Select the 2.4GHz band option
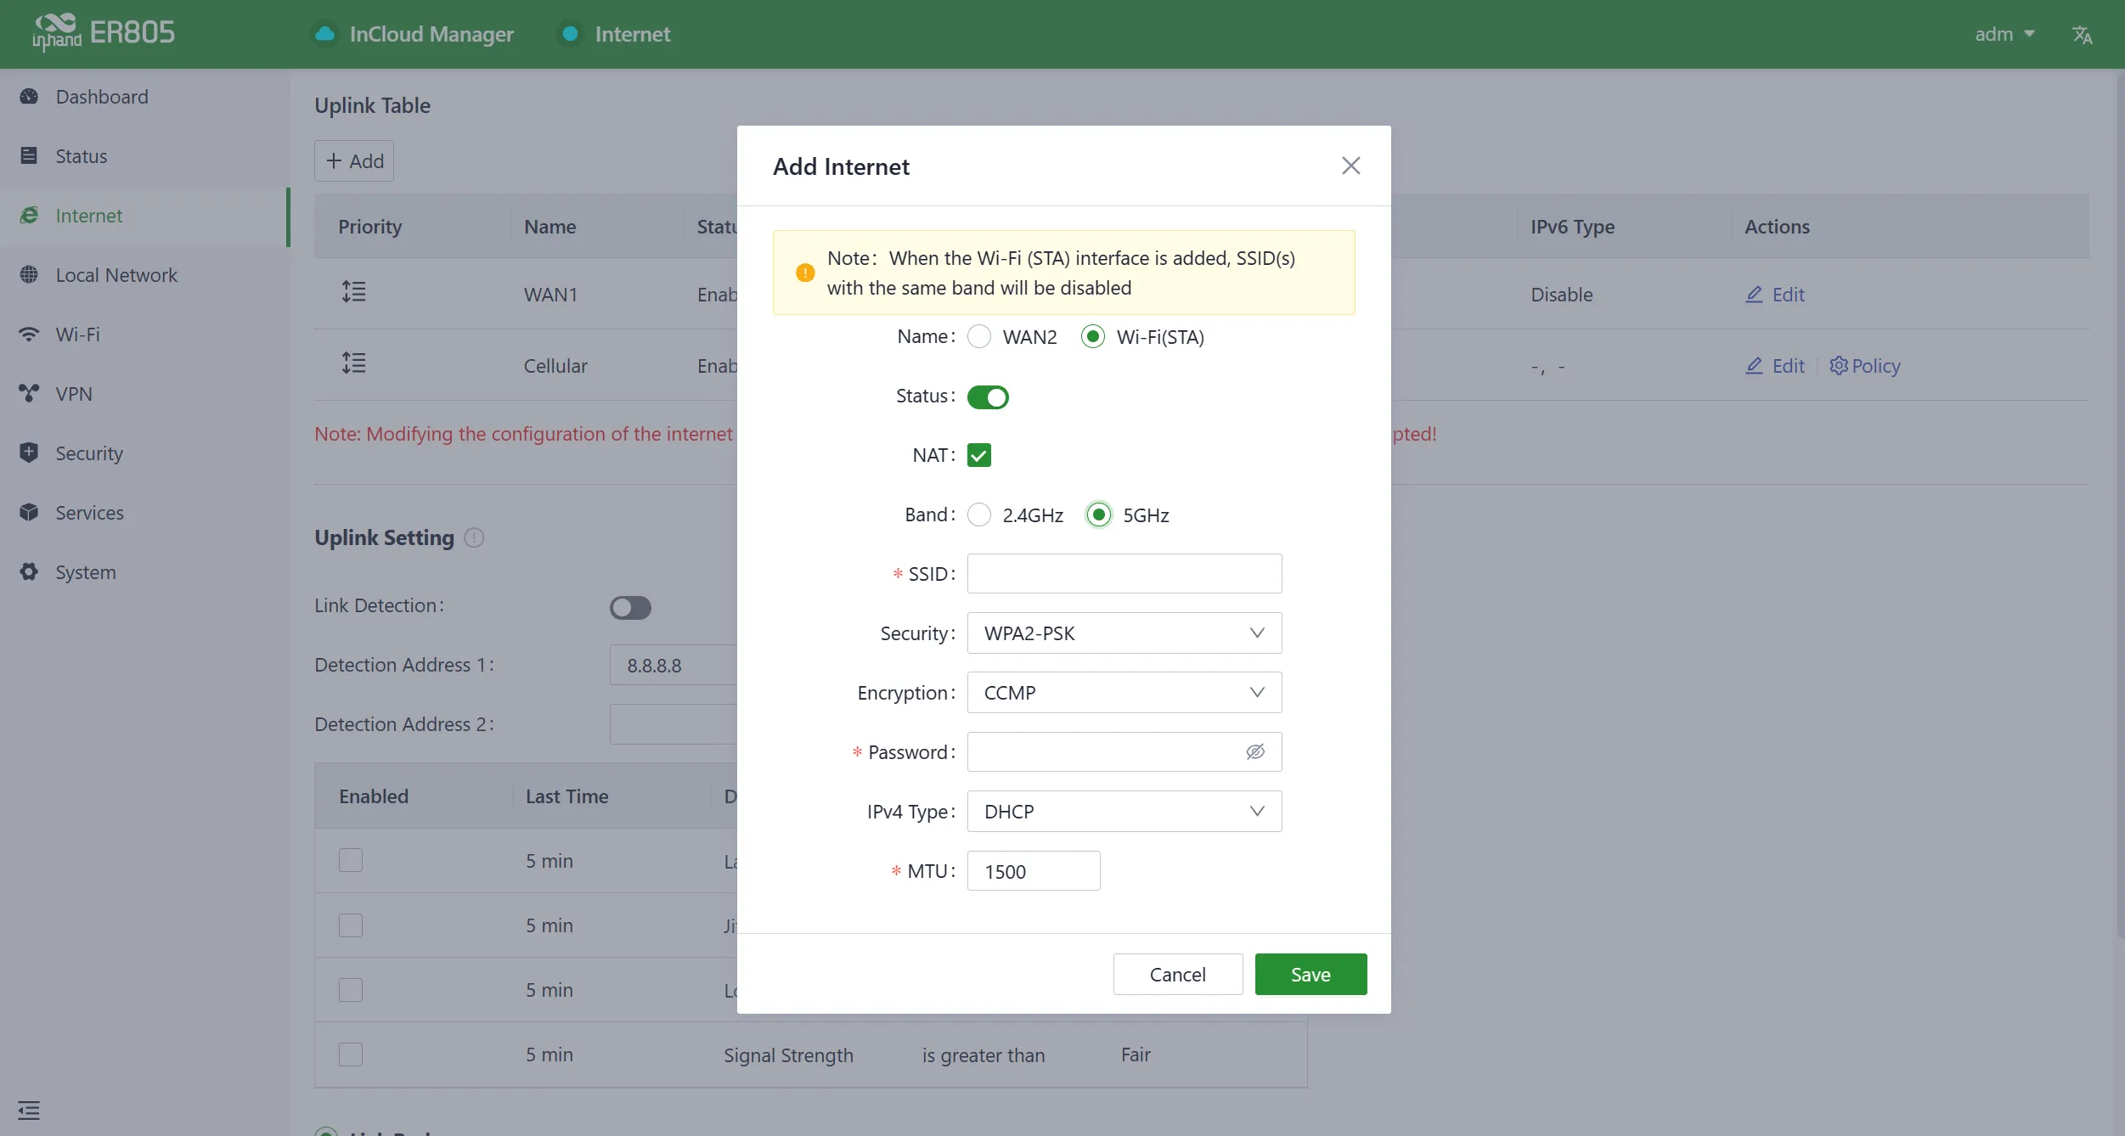Screen dimensions: 2125x1136 click(979, 515)
